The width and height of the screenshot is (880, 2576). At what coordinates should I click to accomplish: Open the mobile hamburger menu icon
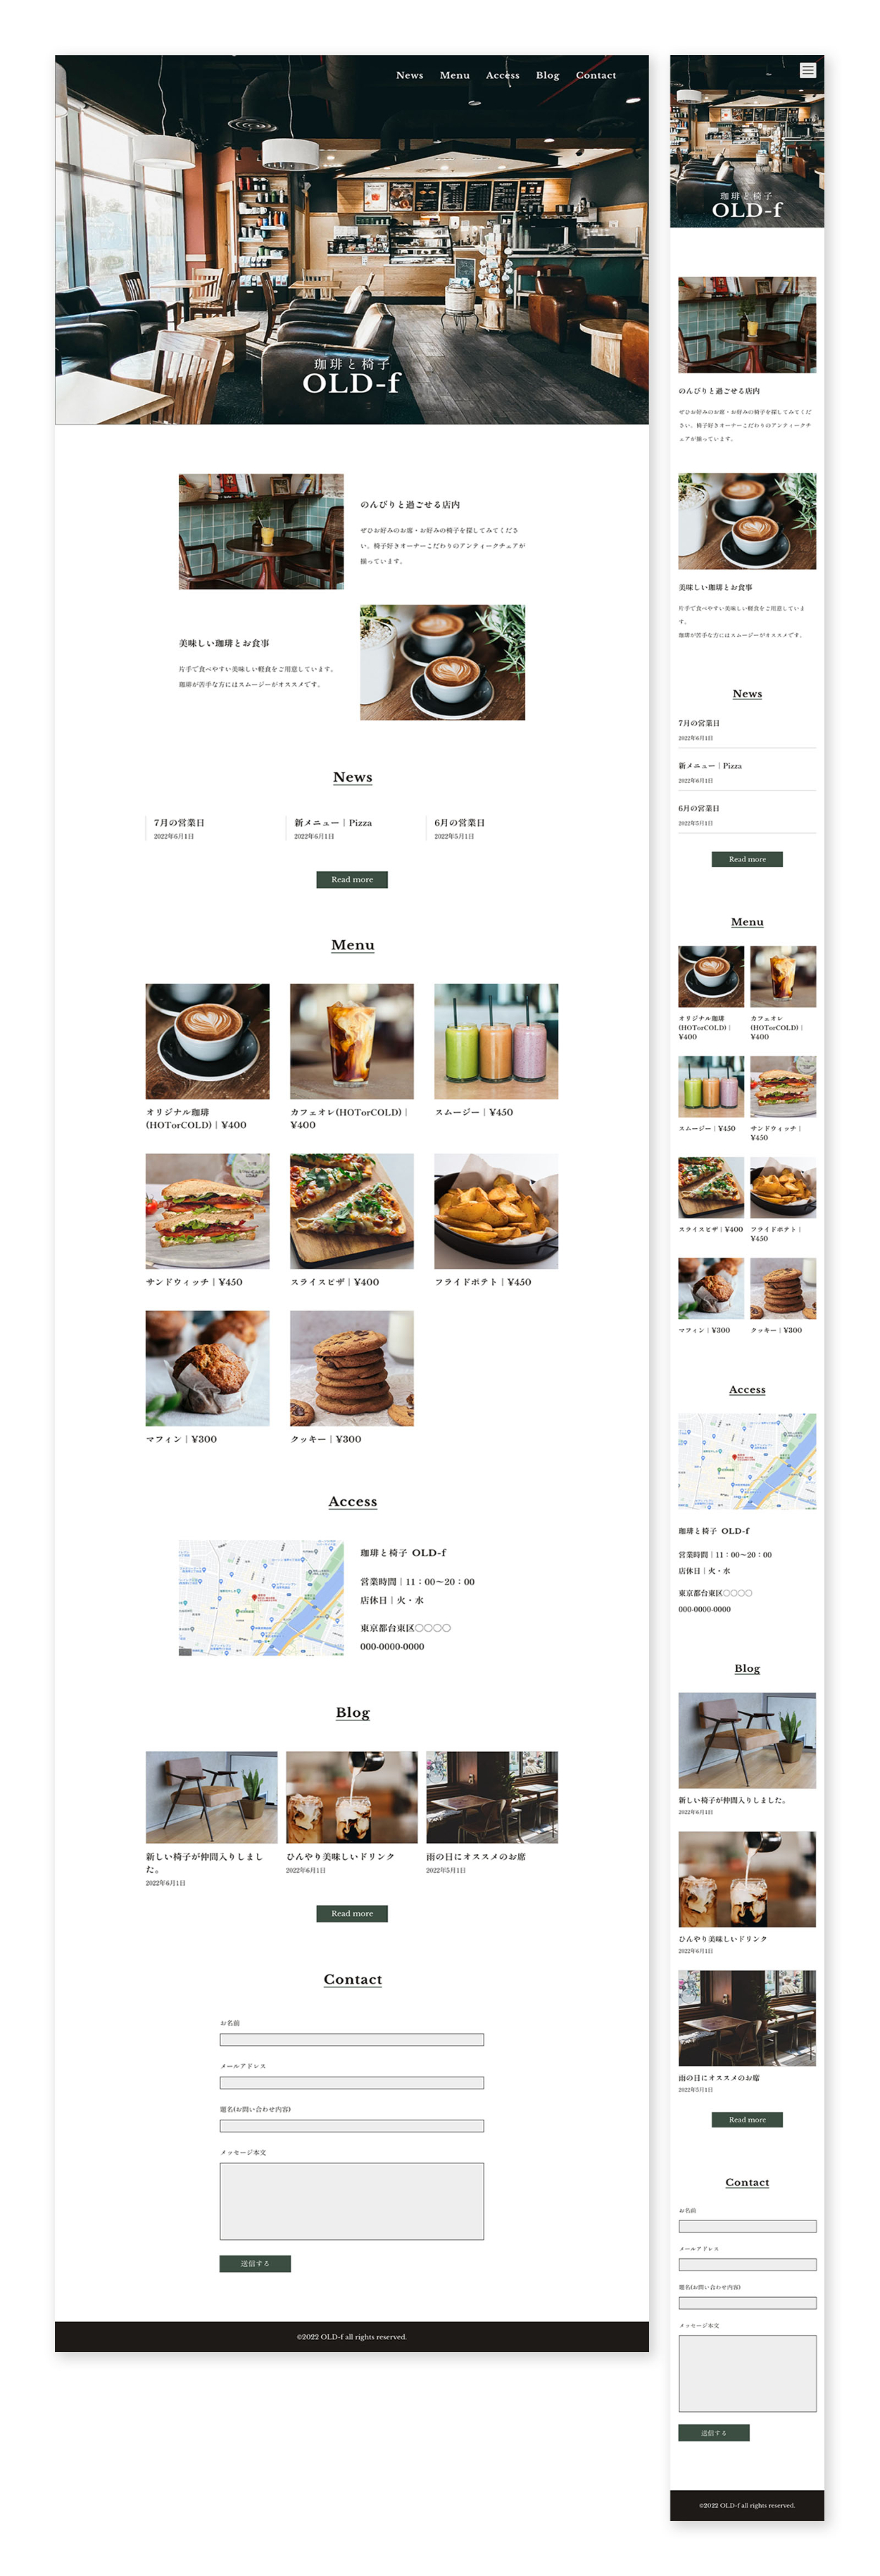click(x=807, y=70)
